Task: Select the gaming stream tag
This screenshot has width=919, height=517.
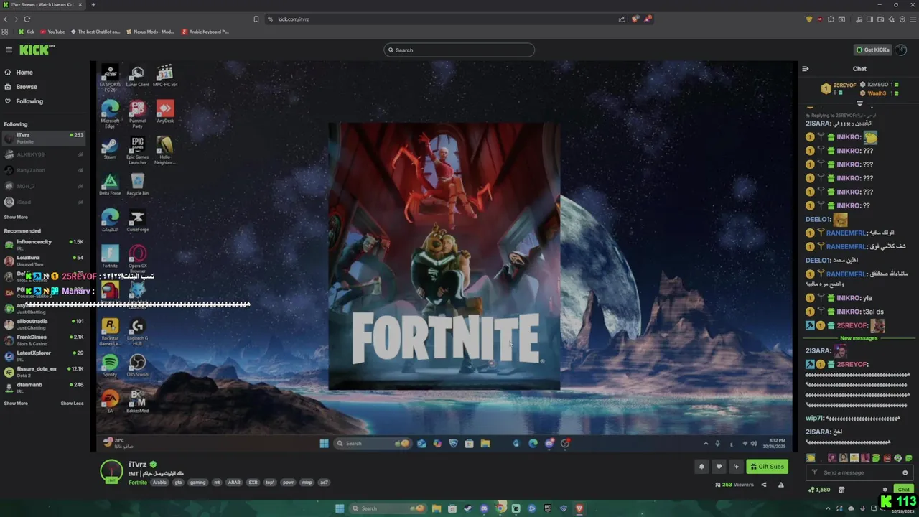Action: [197, 483]
